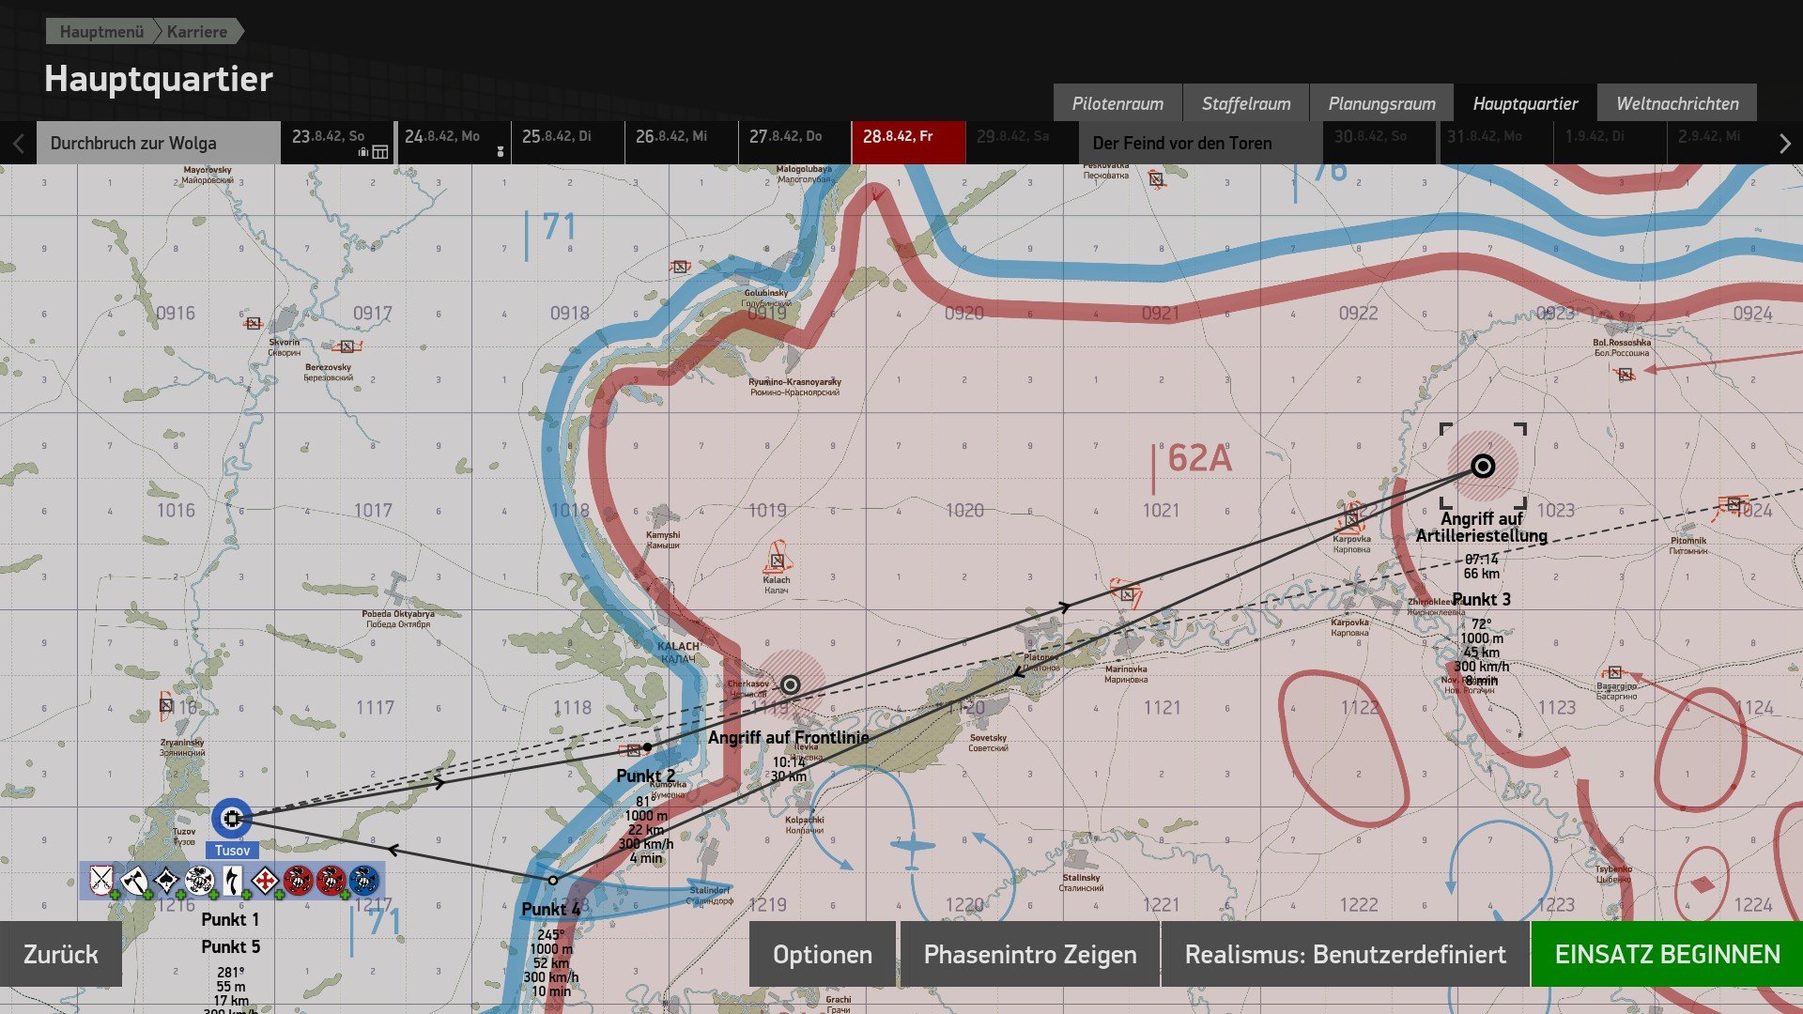
Task: Select the Hauptquartier tab
Action: (1525, 103)
